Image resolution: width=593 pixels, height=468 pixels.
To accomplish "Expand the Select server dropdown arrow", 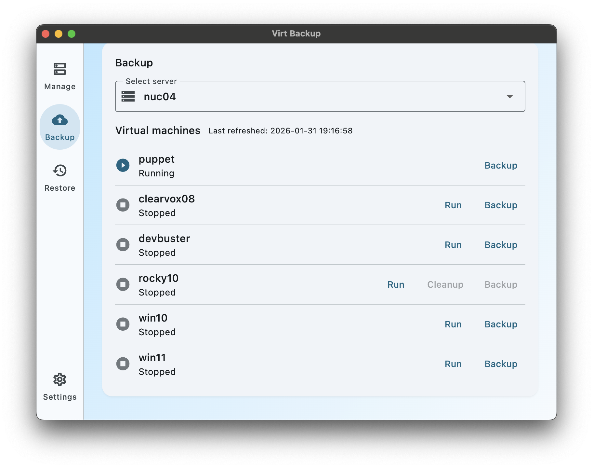I will pyautogui.click(x=509, y=96).
